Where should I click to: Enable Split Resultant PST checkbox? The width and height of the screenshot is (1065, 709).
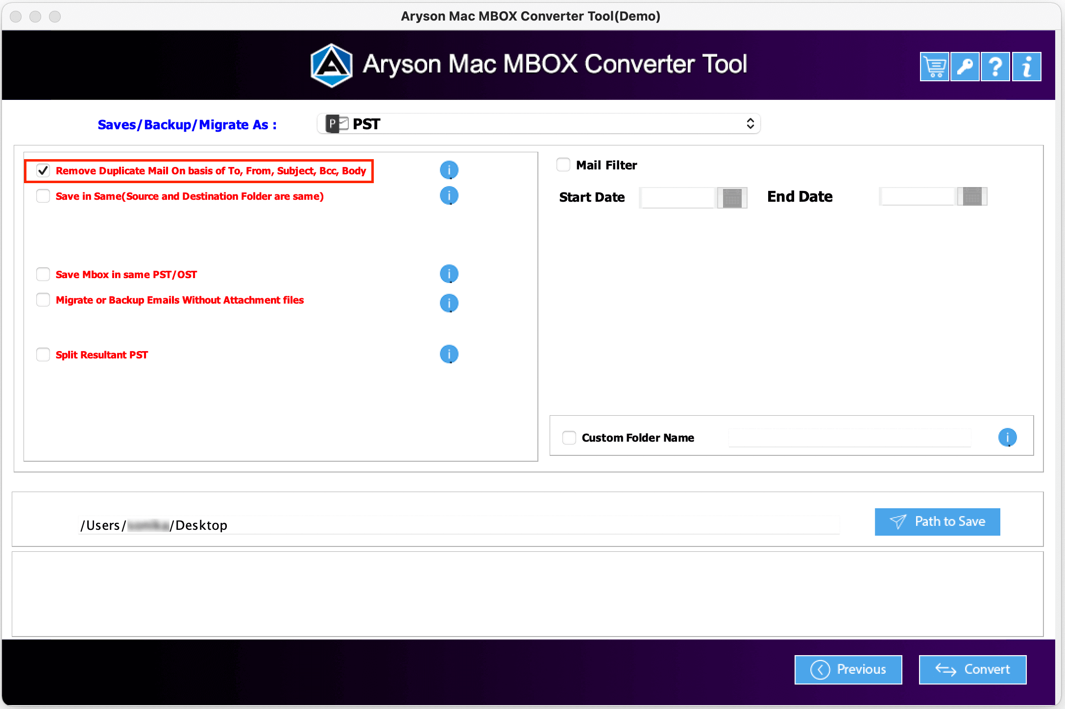pyautogui.click(x=43, y=354)
